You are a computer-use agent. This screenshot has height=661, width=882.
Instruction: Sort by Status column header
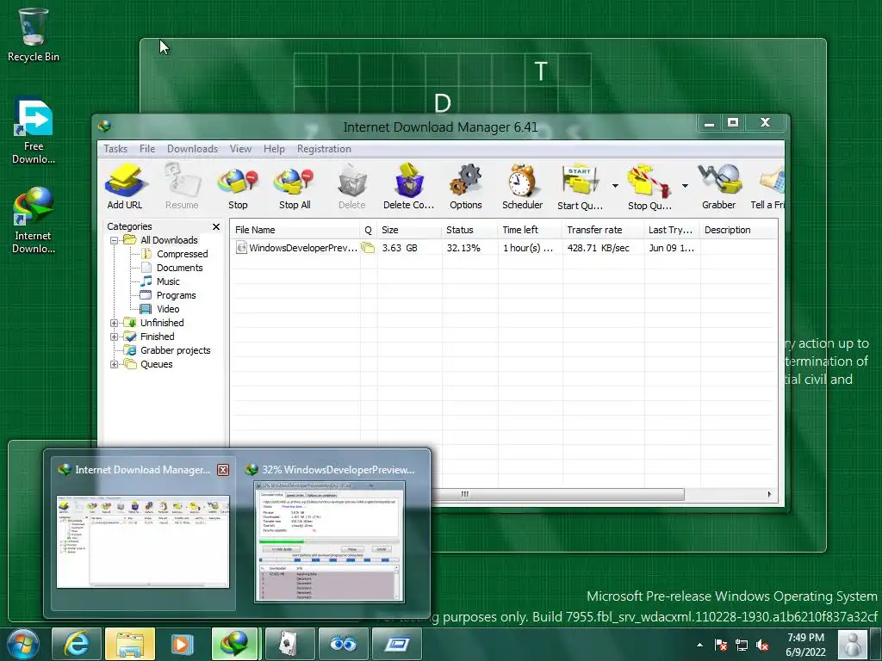pos(469,230)
